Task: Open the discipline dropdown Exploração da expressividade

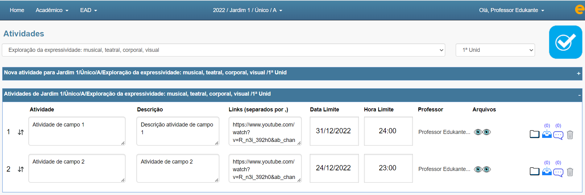Action: (223, 50)
